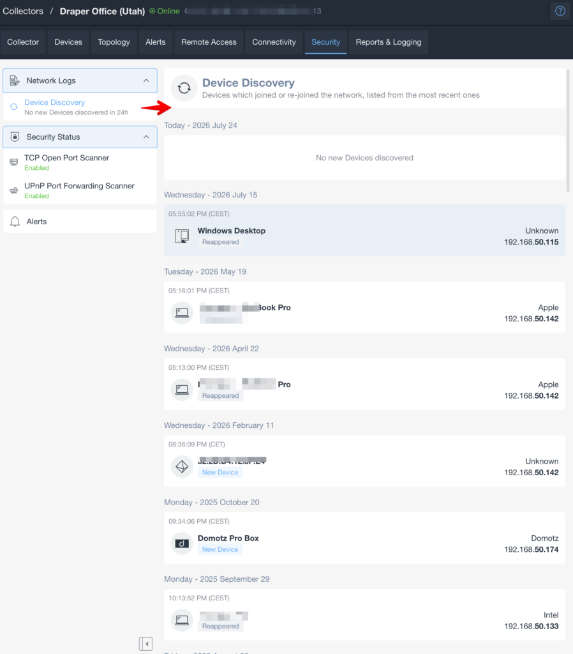The image size is (573, 654).
Task: Click the laptop icon in September 29 entry
Action: 182,620
